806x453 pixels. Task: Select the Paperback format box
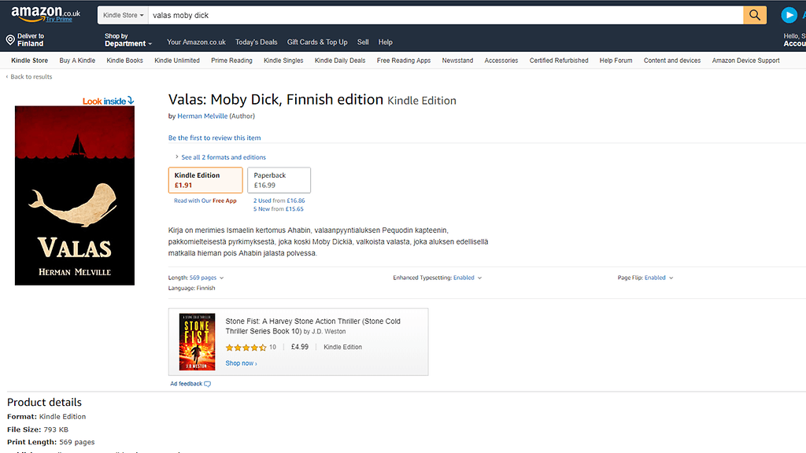279,179
